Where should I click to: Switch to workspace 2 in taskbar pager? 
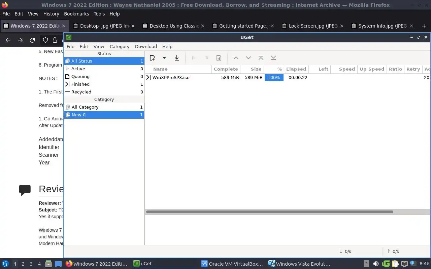[23, 264]
